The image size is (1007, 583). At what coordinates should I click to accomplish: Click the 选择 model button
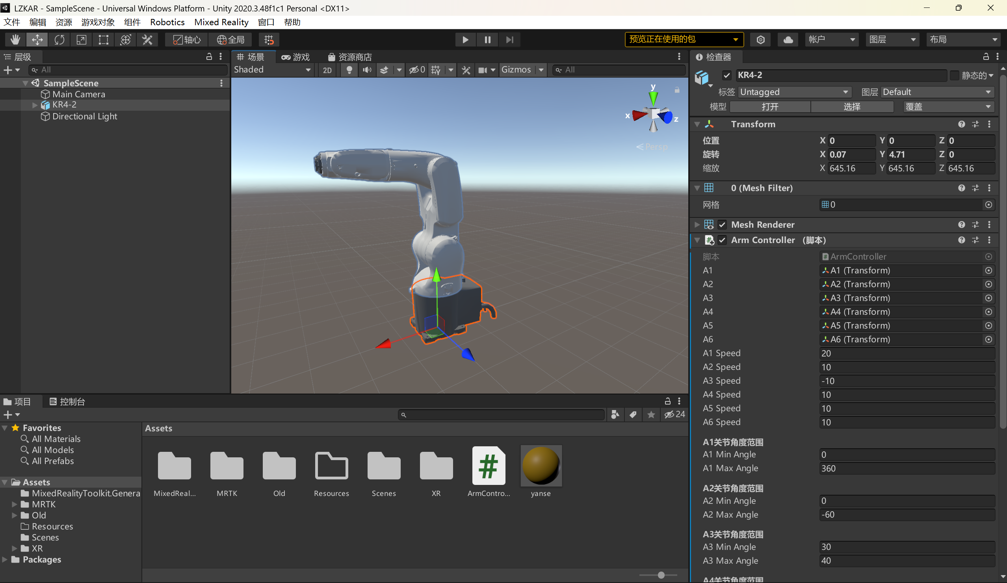(x=852, y=107)
